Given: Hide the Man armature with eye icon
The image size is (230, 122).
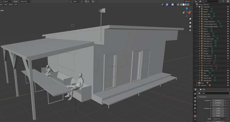Looking at the screenshot, I should 228,83.
